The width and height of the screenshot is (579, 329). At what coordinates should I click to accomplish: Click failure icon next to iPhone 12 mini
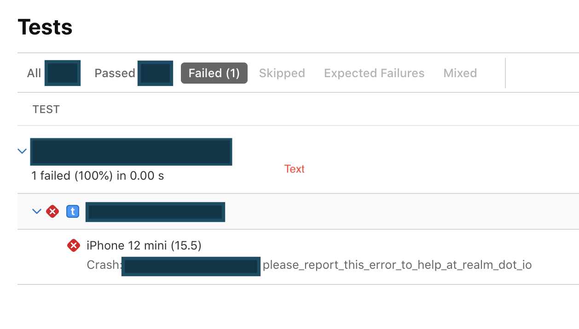pos(73,246)
